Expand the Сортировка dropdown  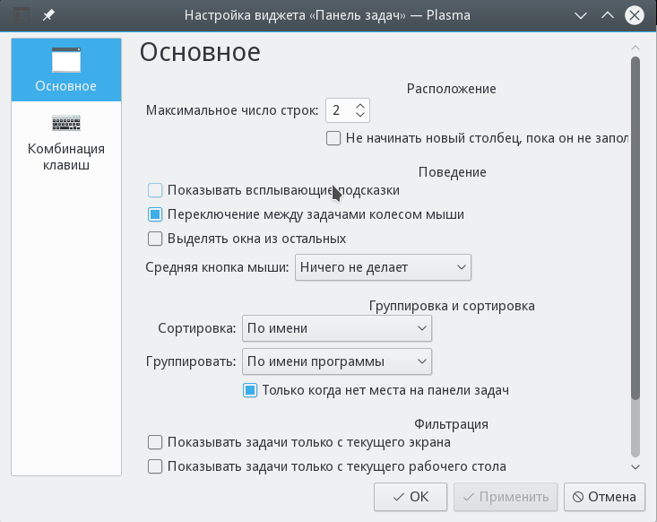click(336, 328)
